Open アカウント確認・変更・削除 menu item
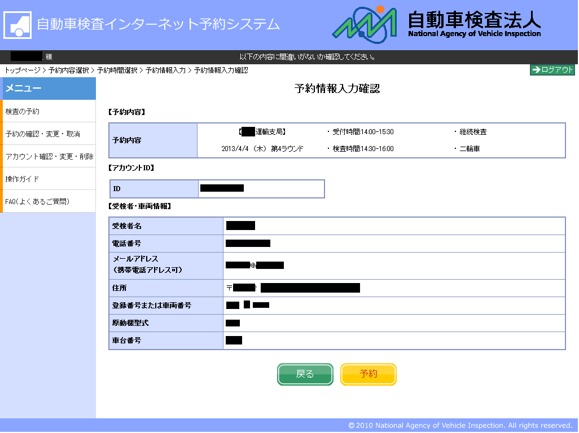 click(49, 156)
